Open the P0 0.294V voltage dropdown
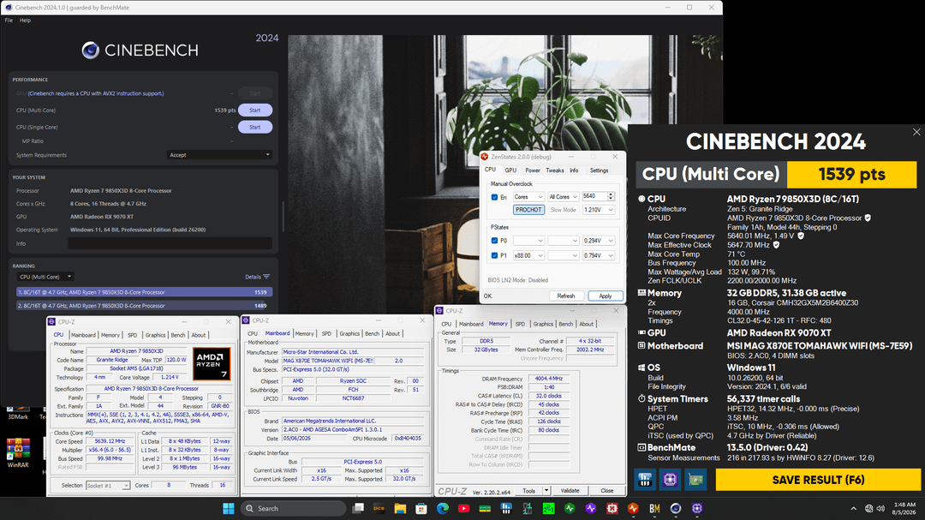 pos(598,241)
